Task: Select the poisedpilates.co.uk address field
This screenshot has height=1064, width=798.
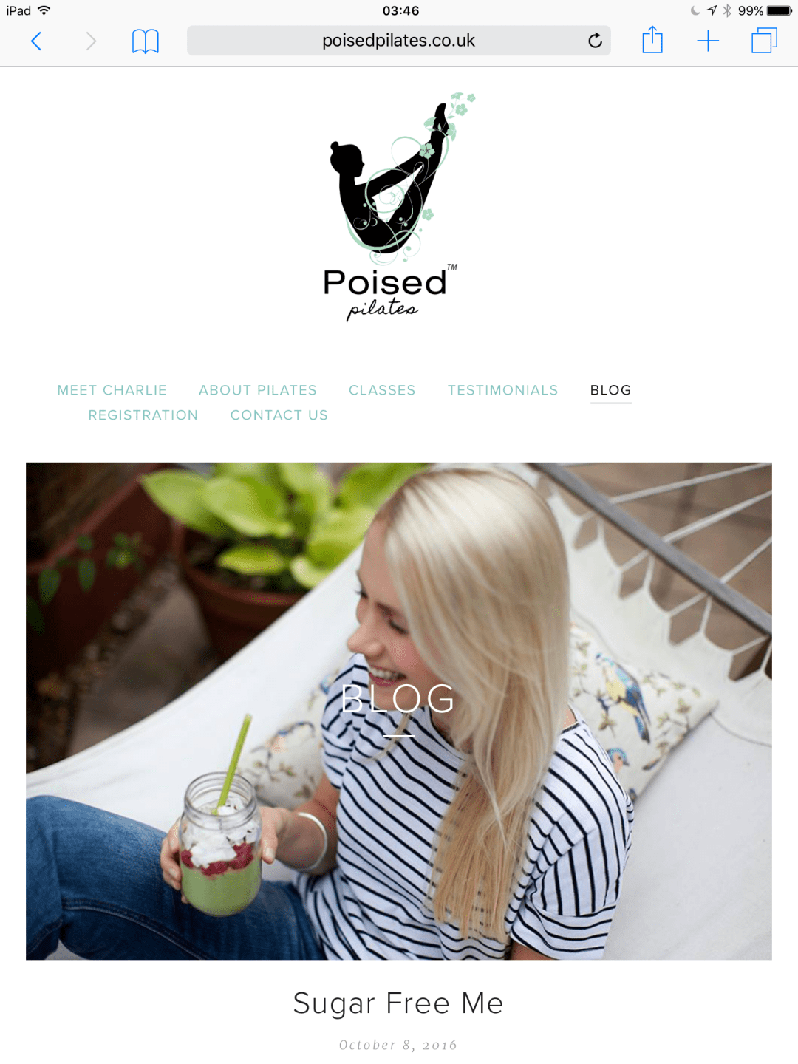Action: pyautogui.click(x=399, y=41)
